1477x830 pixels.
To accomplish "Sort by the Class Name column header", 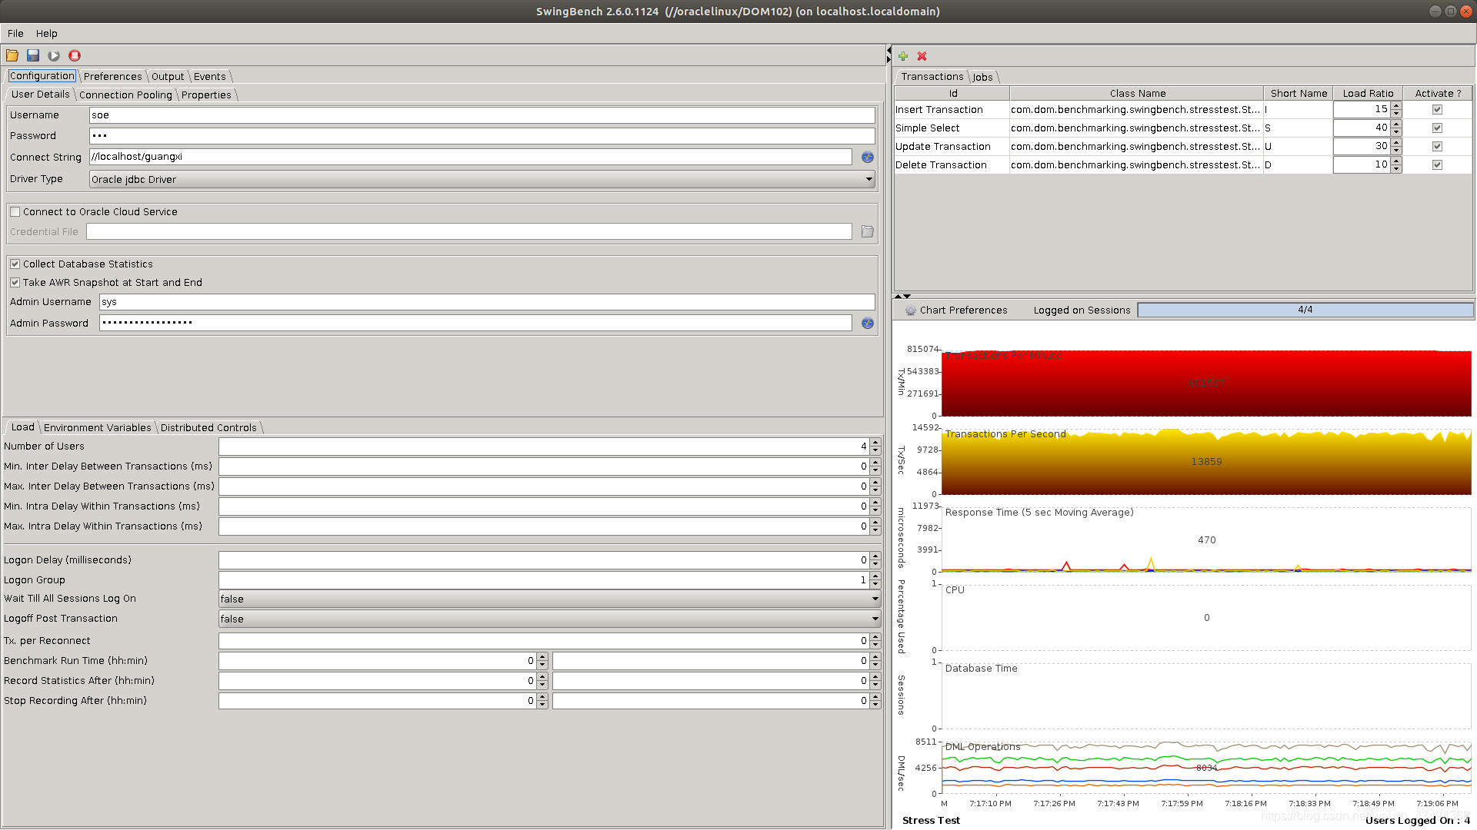I will pos(1137,94).
